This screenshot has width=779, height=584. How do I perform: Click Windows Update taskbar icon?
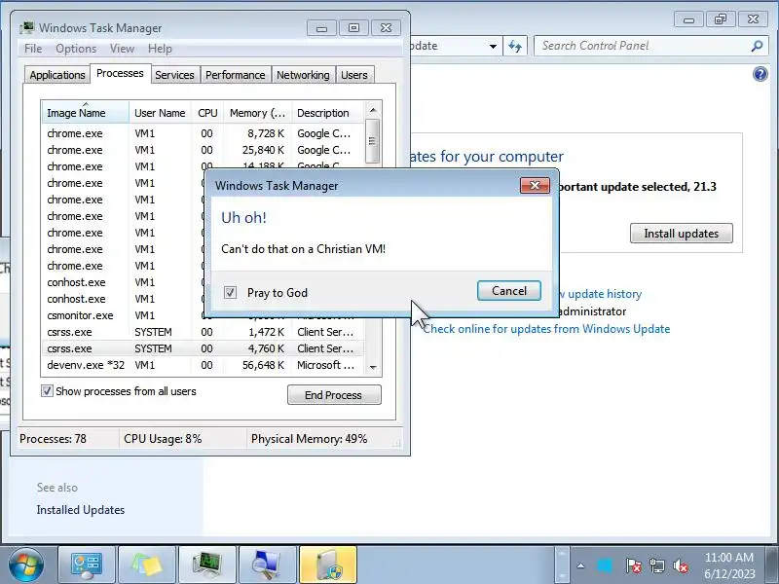tap(328, 566)
